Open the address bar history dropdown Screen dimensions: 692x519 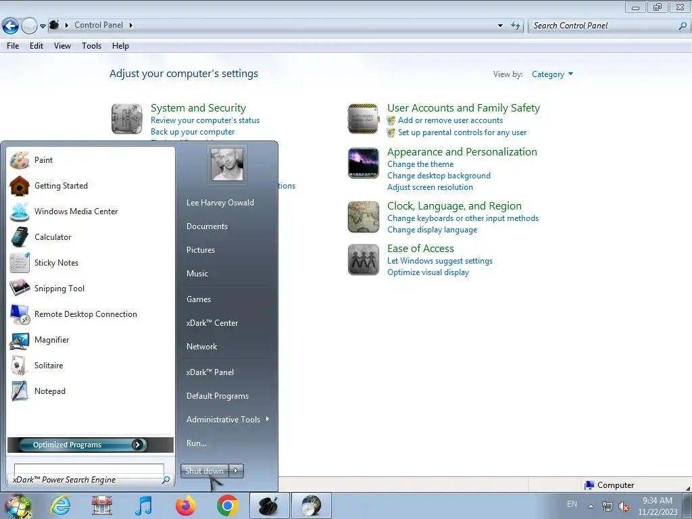pos(500,26)
